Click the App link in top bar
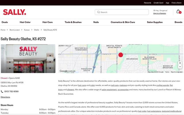 point(167,3)
